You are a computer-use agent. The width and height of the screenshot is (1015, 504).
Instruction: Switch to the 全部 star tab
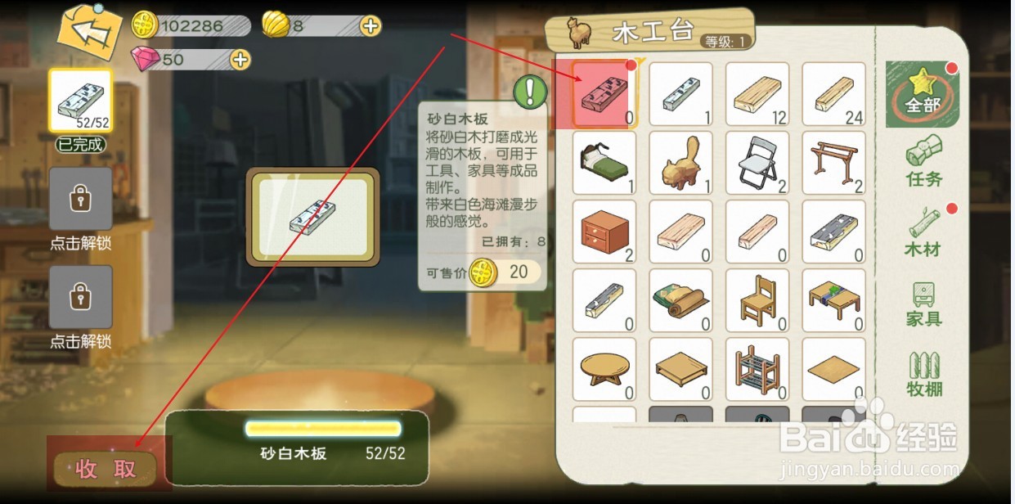(x=923, y=92)
